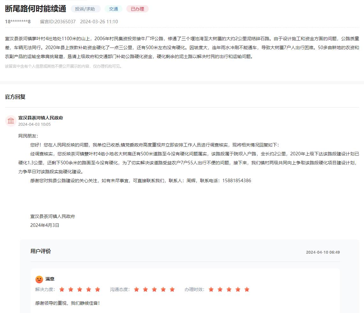Screen dimensions: 364x313
Task: Click the last star in the 办理时效 rating
Action: pos(246,289)
